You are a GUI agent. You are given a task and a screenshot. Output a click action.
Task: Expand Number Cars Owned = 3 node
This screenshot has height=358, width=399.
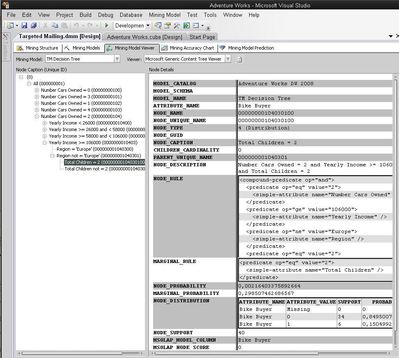tap(37, 97)
